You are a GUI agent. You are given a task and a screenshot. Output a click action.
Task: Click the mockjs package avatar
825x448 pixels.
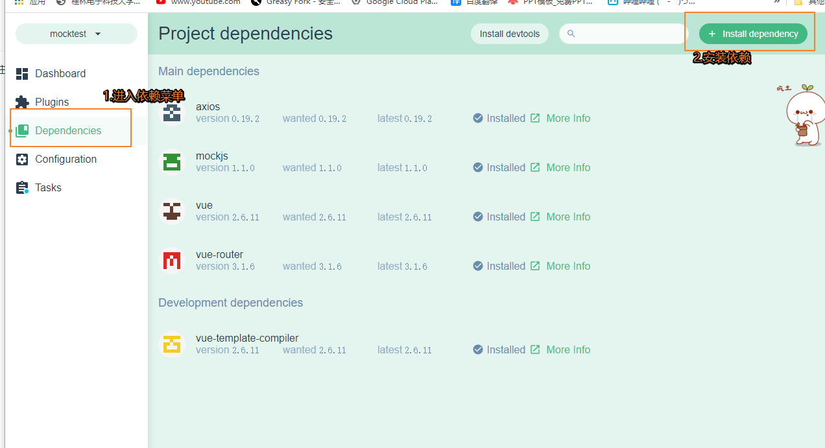click(x=172, y=162)
